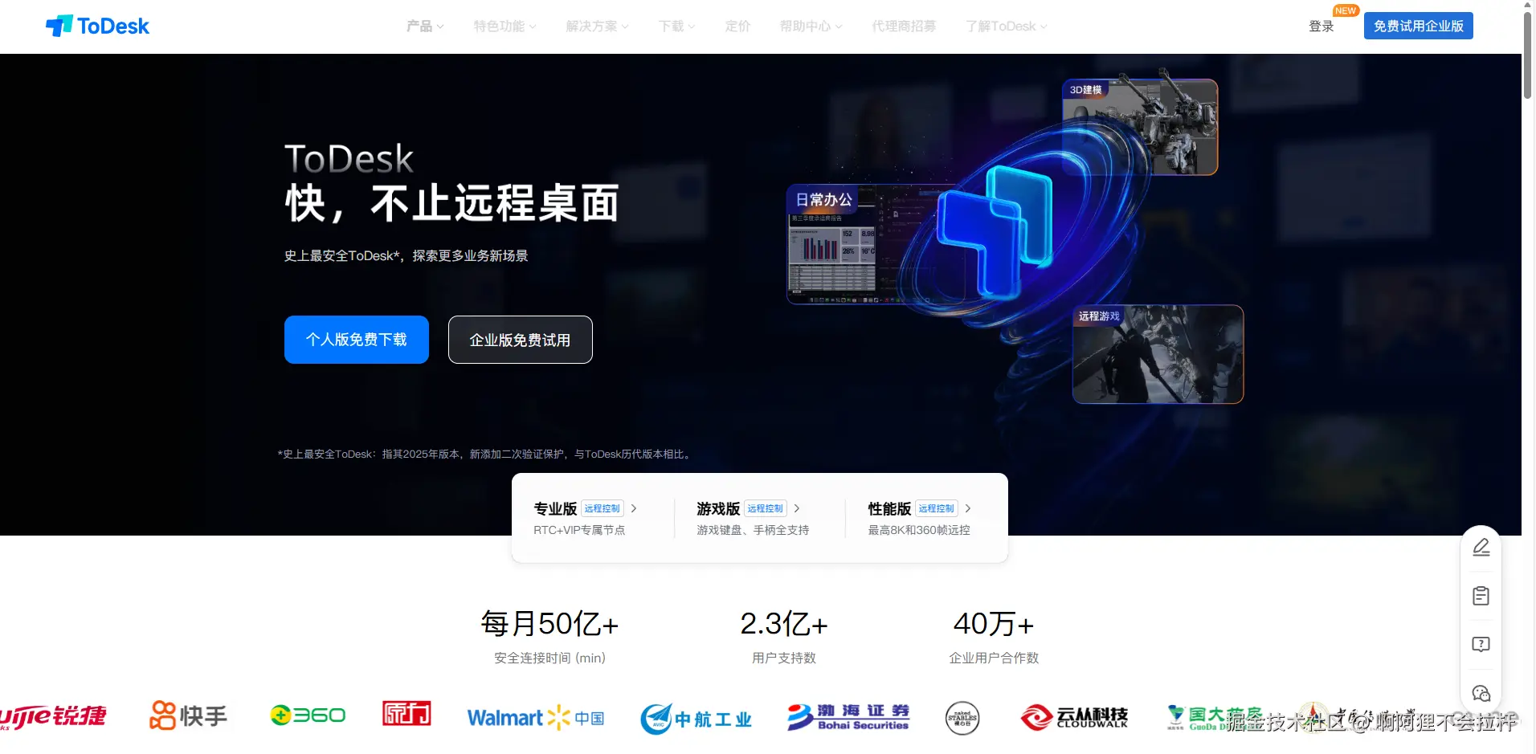Click the RTC+VIP专属节点 description
Screen dimensions: 1536x754
coord(579,530)
